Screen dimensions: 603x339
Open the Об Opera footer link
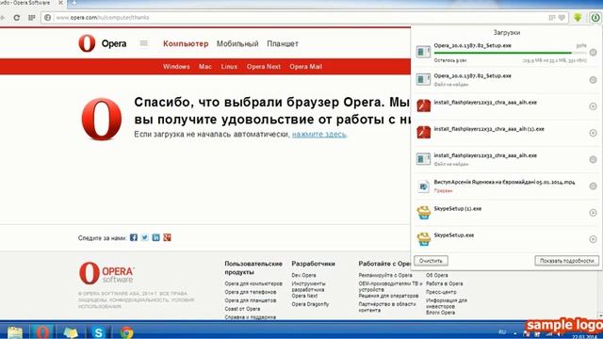[x=437, y=275]
